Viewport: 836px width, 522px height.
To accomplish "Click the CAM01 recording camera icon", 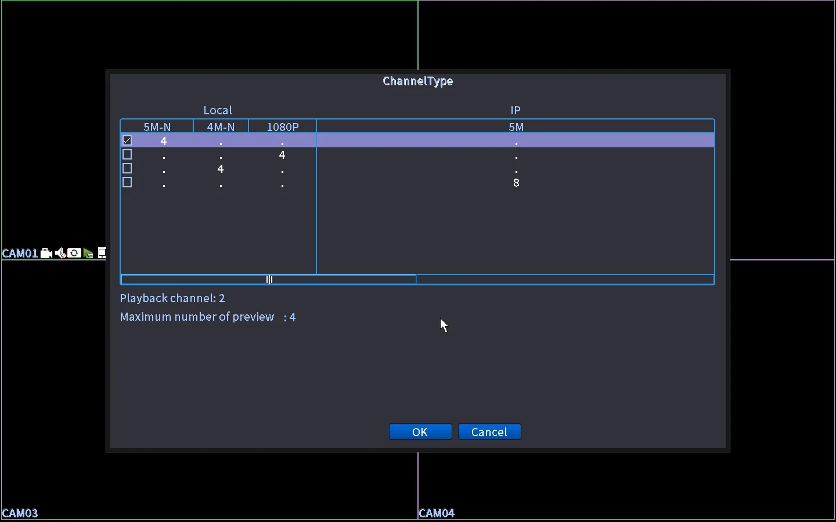I will click(46, 253).
